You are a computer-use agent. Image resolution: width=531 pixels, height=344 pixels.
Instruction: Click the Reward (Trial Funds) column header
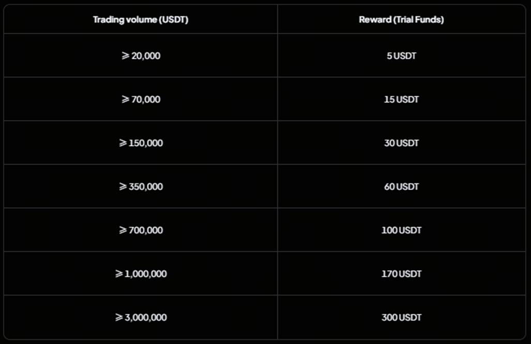coord(401,20)
